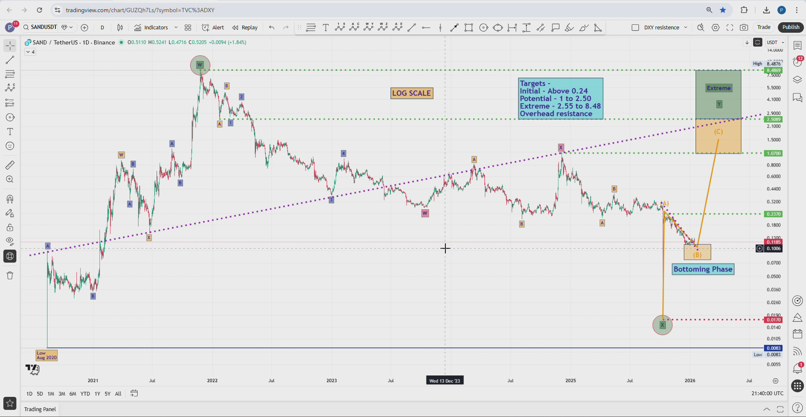Open the DXY resistance layout dropdown
806x417 pixels.
coord(686,27)
